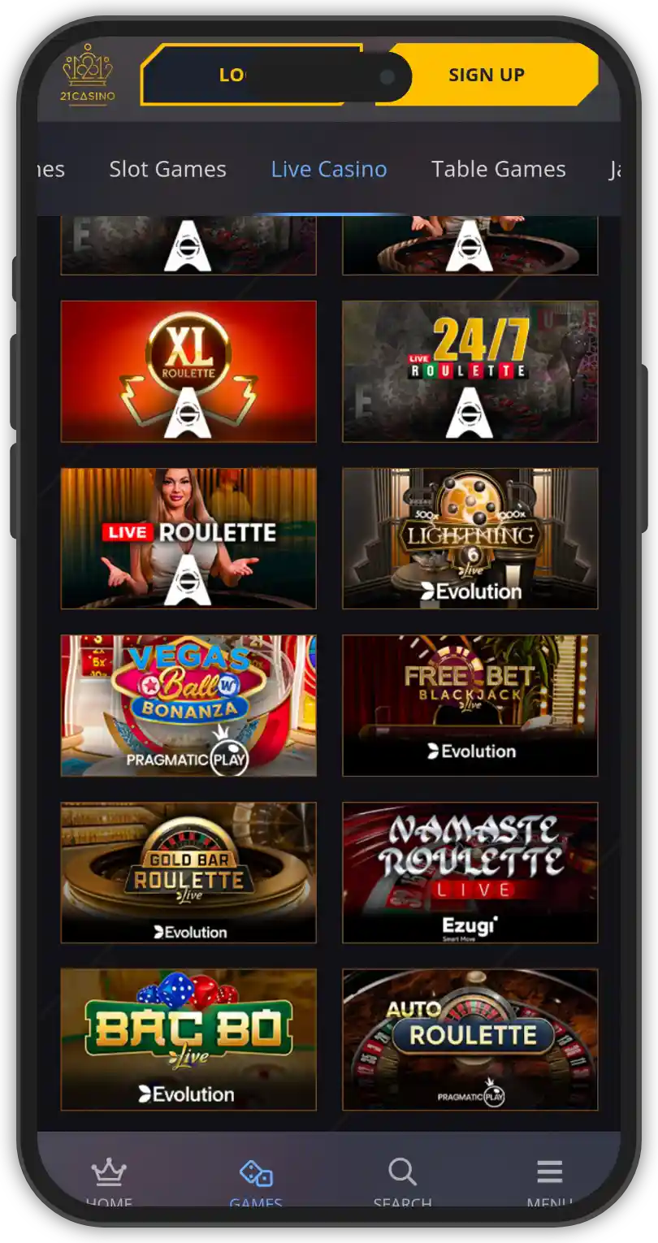
Task: Open the 21Casino crown logo
Action: point(89,74)
